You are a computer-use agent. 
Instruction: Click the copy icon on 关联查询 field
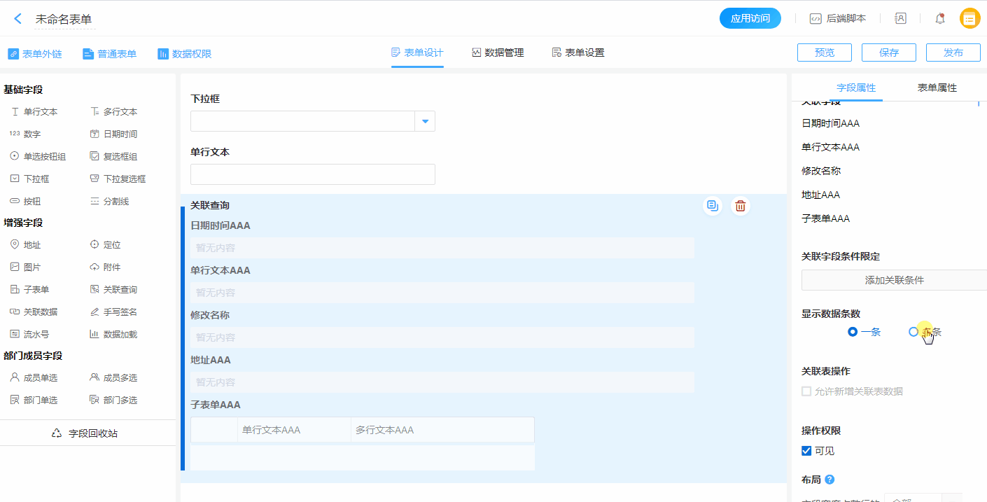click(x=713, y=206)
